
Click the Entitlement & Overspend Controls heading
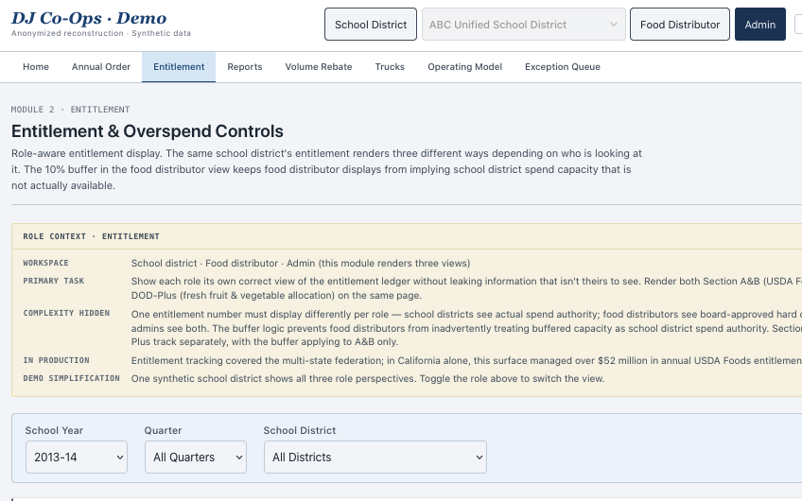click(x=148, y=131)
